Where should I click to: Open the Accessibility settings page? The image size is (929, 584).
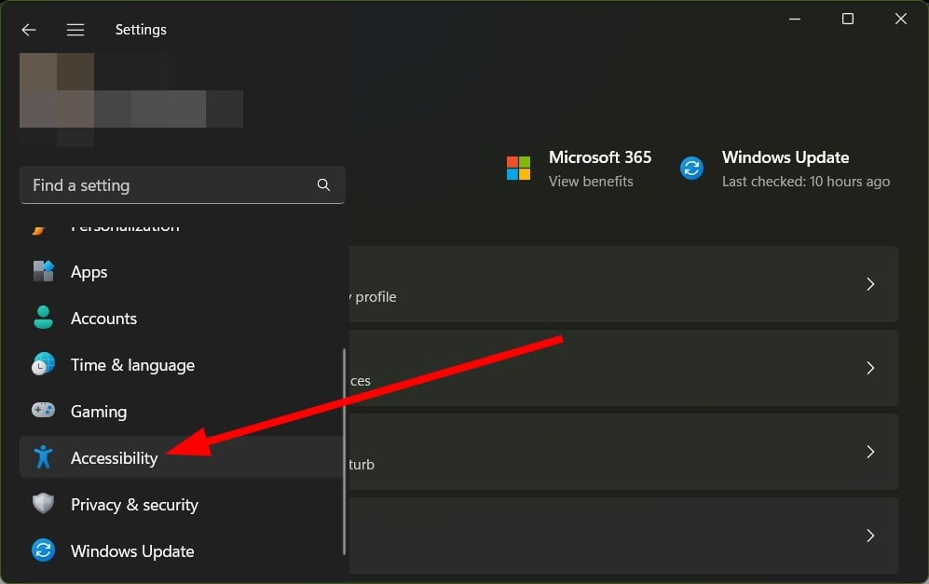pos(115,458)
